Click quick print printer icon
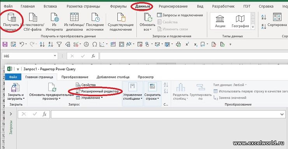 [178, 44]
